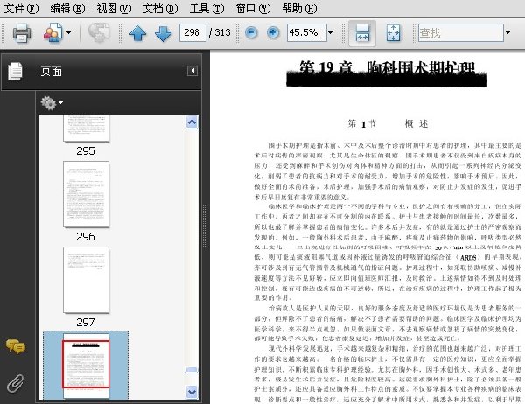Image resolution: width=525 pixels, height=404 pixels.
Task: Open the 工具(T) menu
Action: tap(206, 9)
